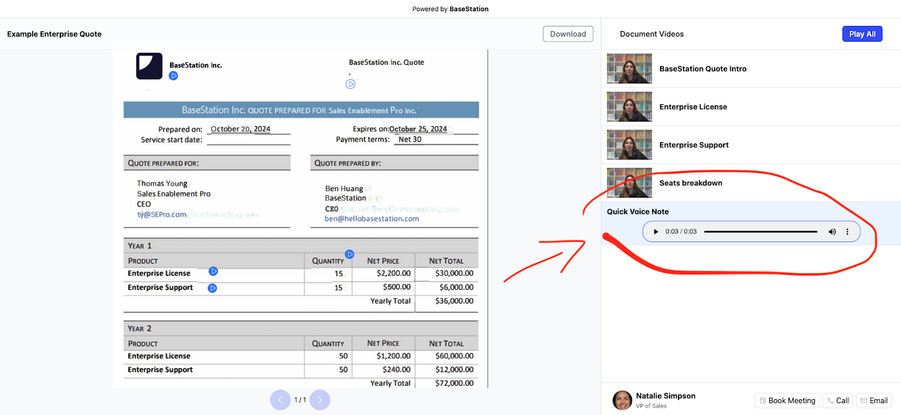Click the BaseStation Inc. logo image
Screen dimensions: 901x415
149,66
